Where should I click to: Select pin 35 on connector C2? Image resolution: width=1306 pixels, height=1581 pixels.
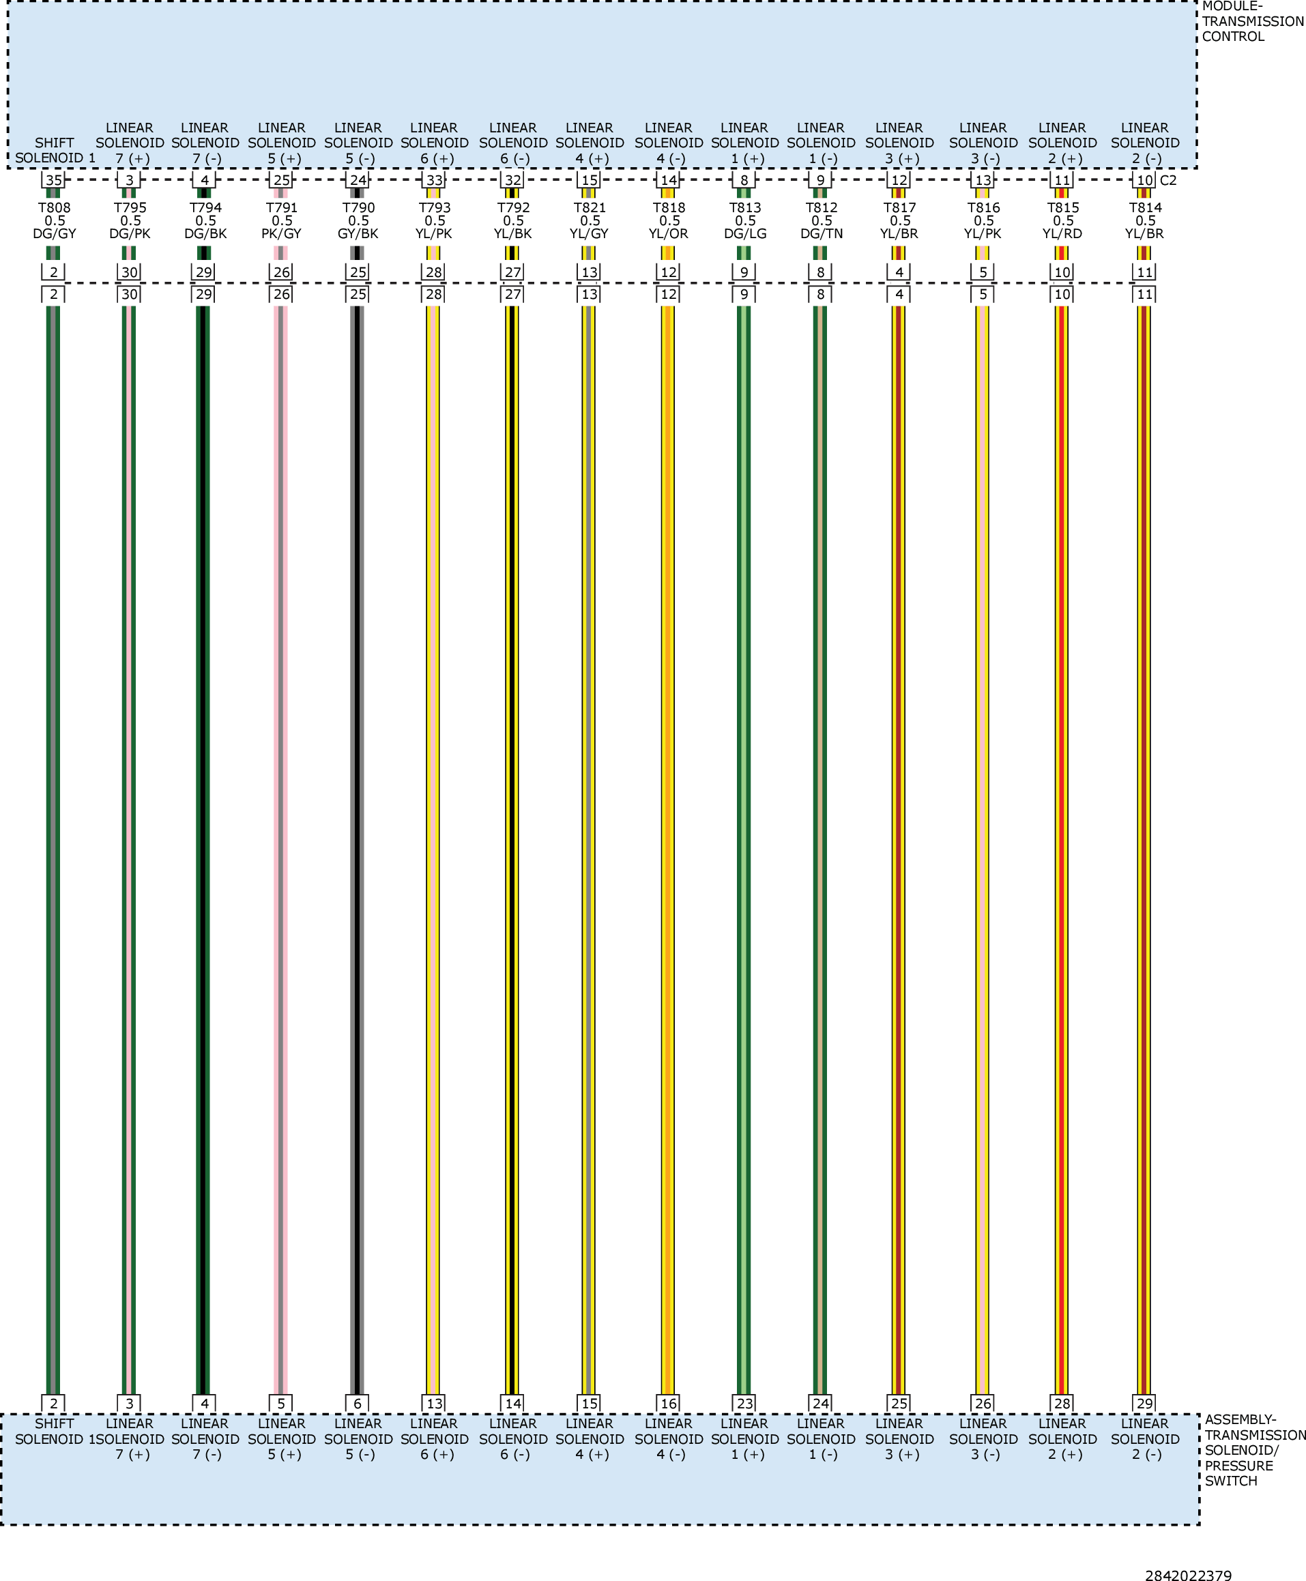[53, 179]
